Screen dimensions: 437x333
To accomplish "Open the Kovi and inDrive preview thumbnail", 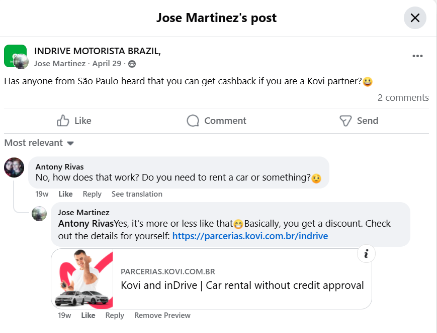I will tap(82, 279).
